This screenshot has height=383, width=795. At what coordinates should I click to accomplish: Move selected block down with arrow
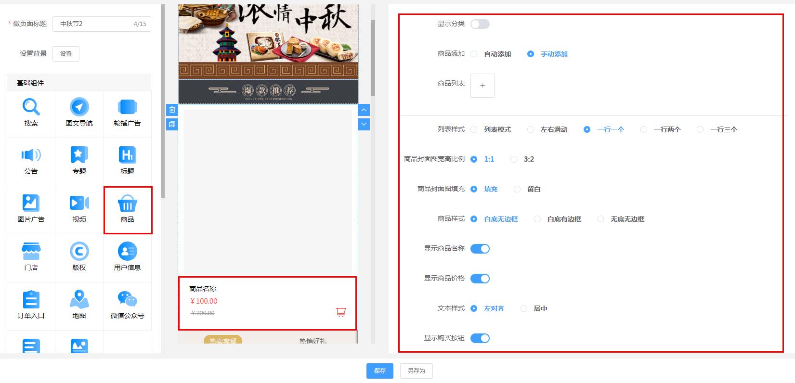click(364, 124)
